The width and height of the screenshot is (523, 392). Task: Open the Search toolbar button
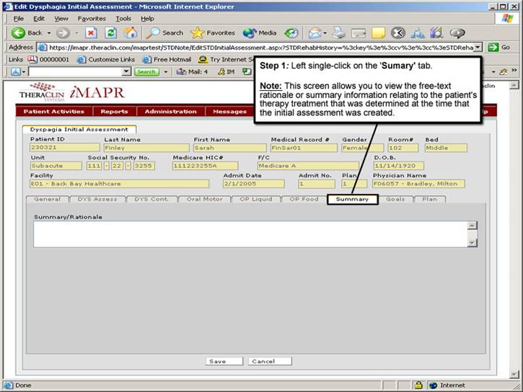coord(164,32)
